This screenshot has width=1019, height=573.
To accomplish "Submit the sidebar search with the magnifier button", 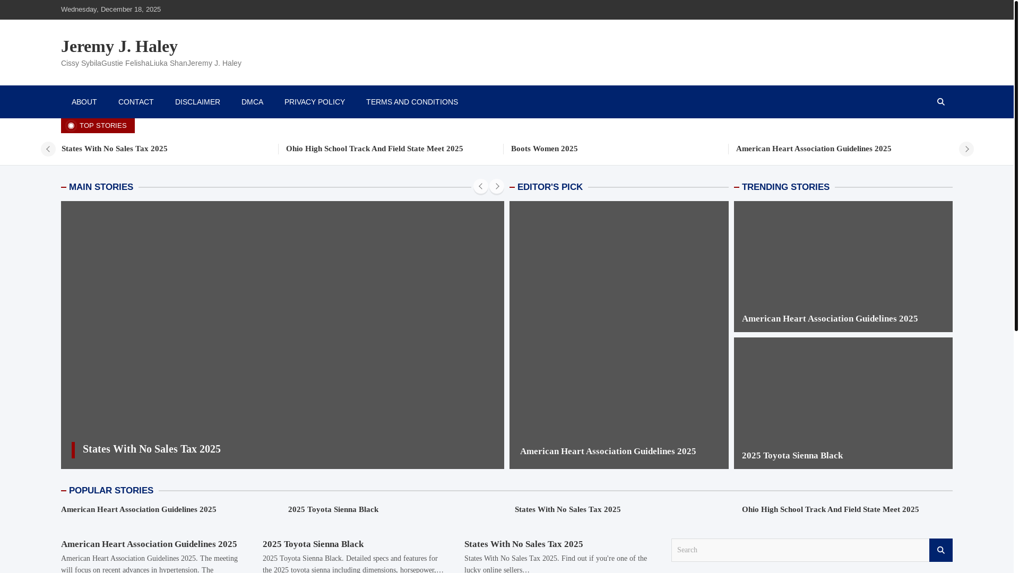I will click(940, 550).
